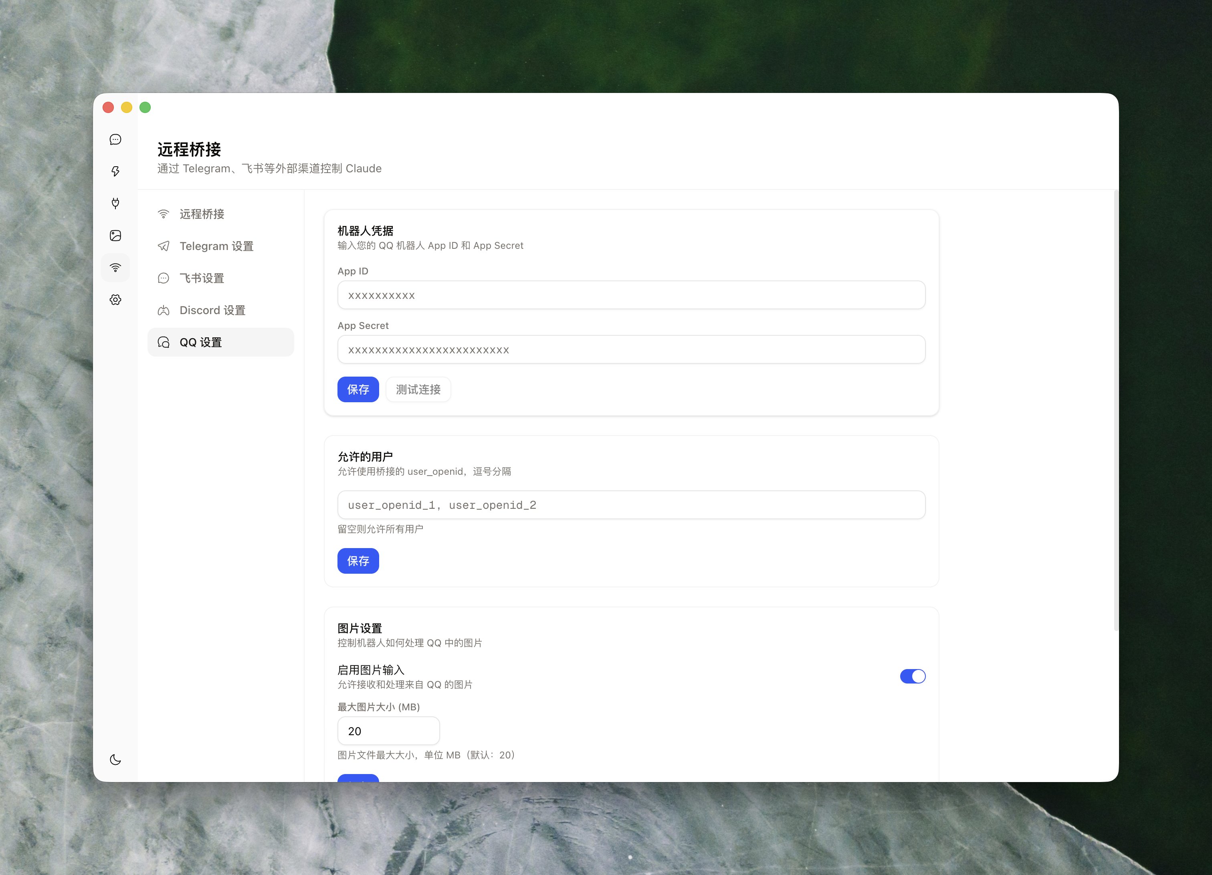Viewport: 1212px width, 875px height.
Task: Open the chat icon in left sidebar
Action: pos(115,139)
